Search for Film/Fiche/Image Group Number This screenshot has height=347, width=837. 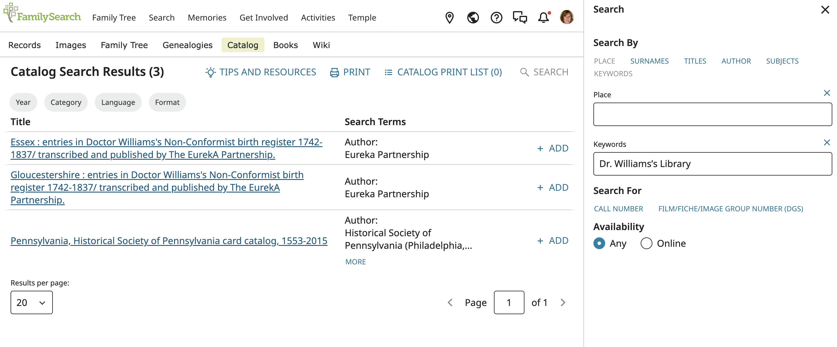click(730, 209)
